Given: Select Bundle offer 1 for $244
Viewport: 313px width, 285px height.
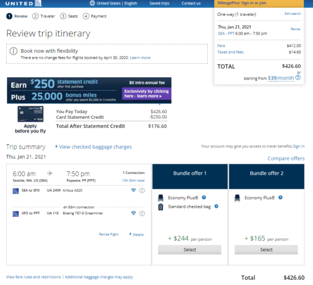Looking at the screenshot, I should pyautogui.click(x=190, y=250).
